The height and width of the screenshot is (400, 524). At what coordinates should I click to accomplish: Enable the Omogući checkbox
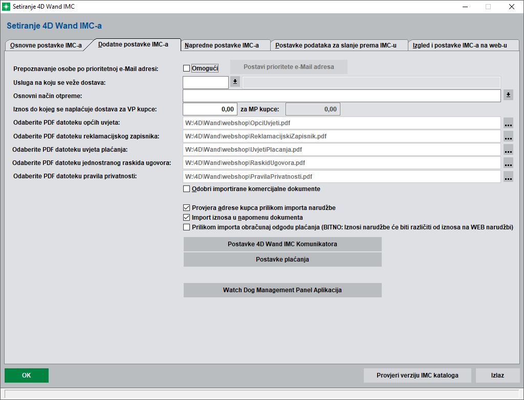tap(186, 68)
